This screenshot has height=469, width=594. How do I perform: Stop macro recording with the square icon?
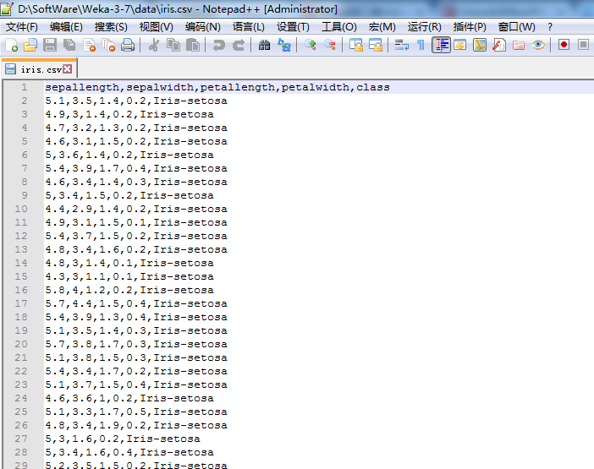(x=583, y=45)
